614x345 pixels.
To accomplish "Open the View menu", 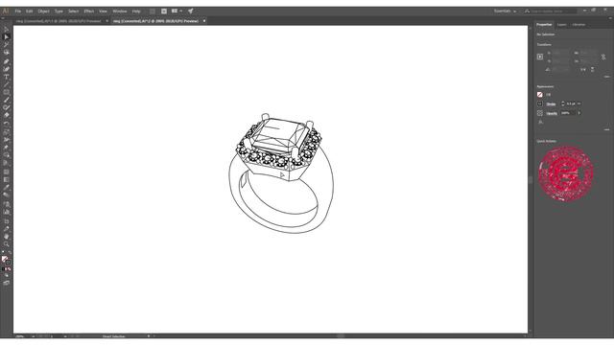I will pos(103,11).
